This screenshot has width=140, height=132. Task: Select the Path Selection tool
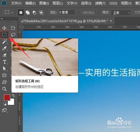[x=4, y=69]
